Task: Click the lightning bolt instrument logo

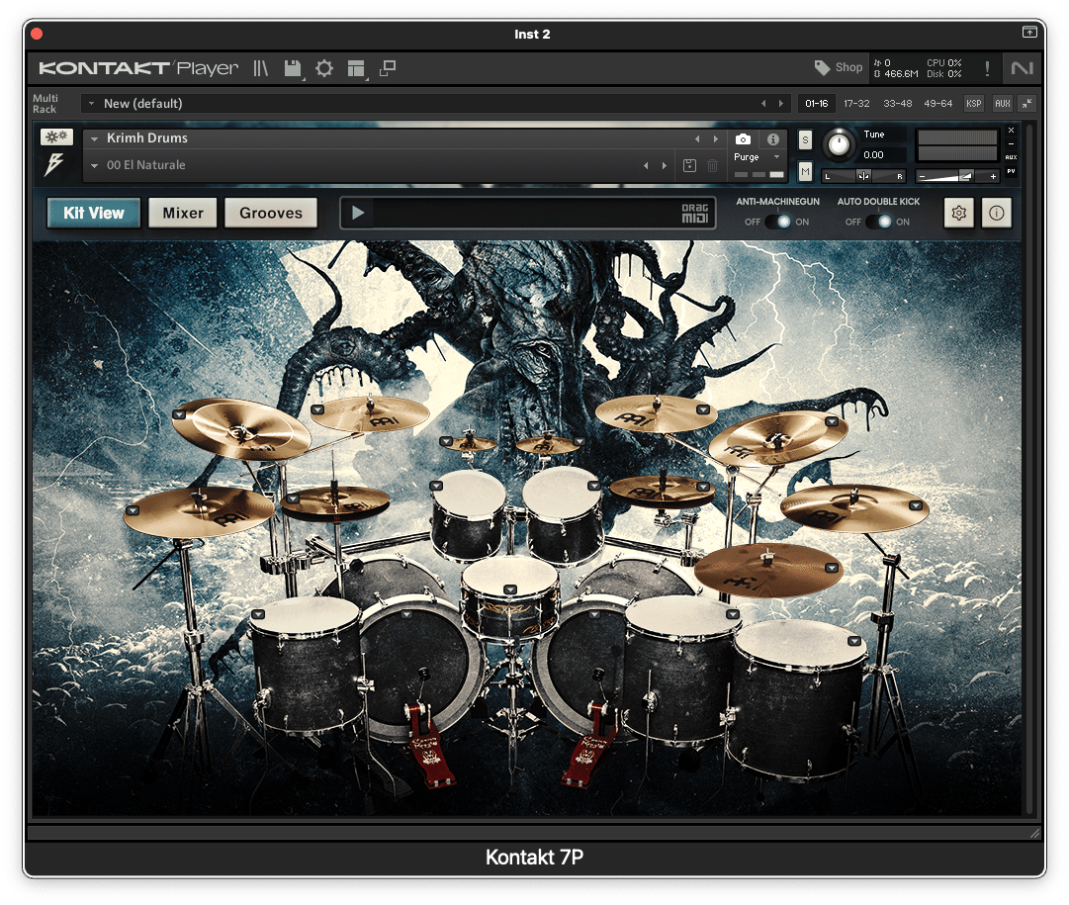Action: [54, 164]
